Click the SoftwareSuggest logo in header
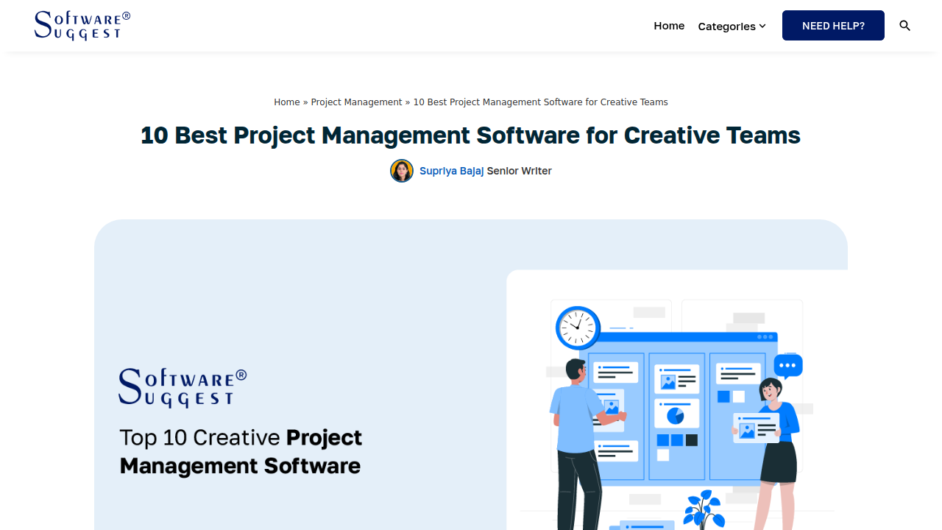The height and width of the screenshot is (530, 942). (x=82, y=26)
